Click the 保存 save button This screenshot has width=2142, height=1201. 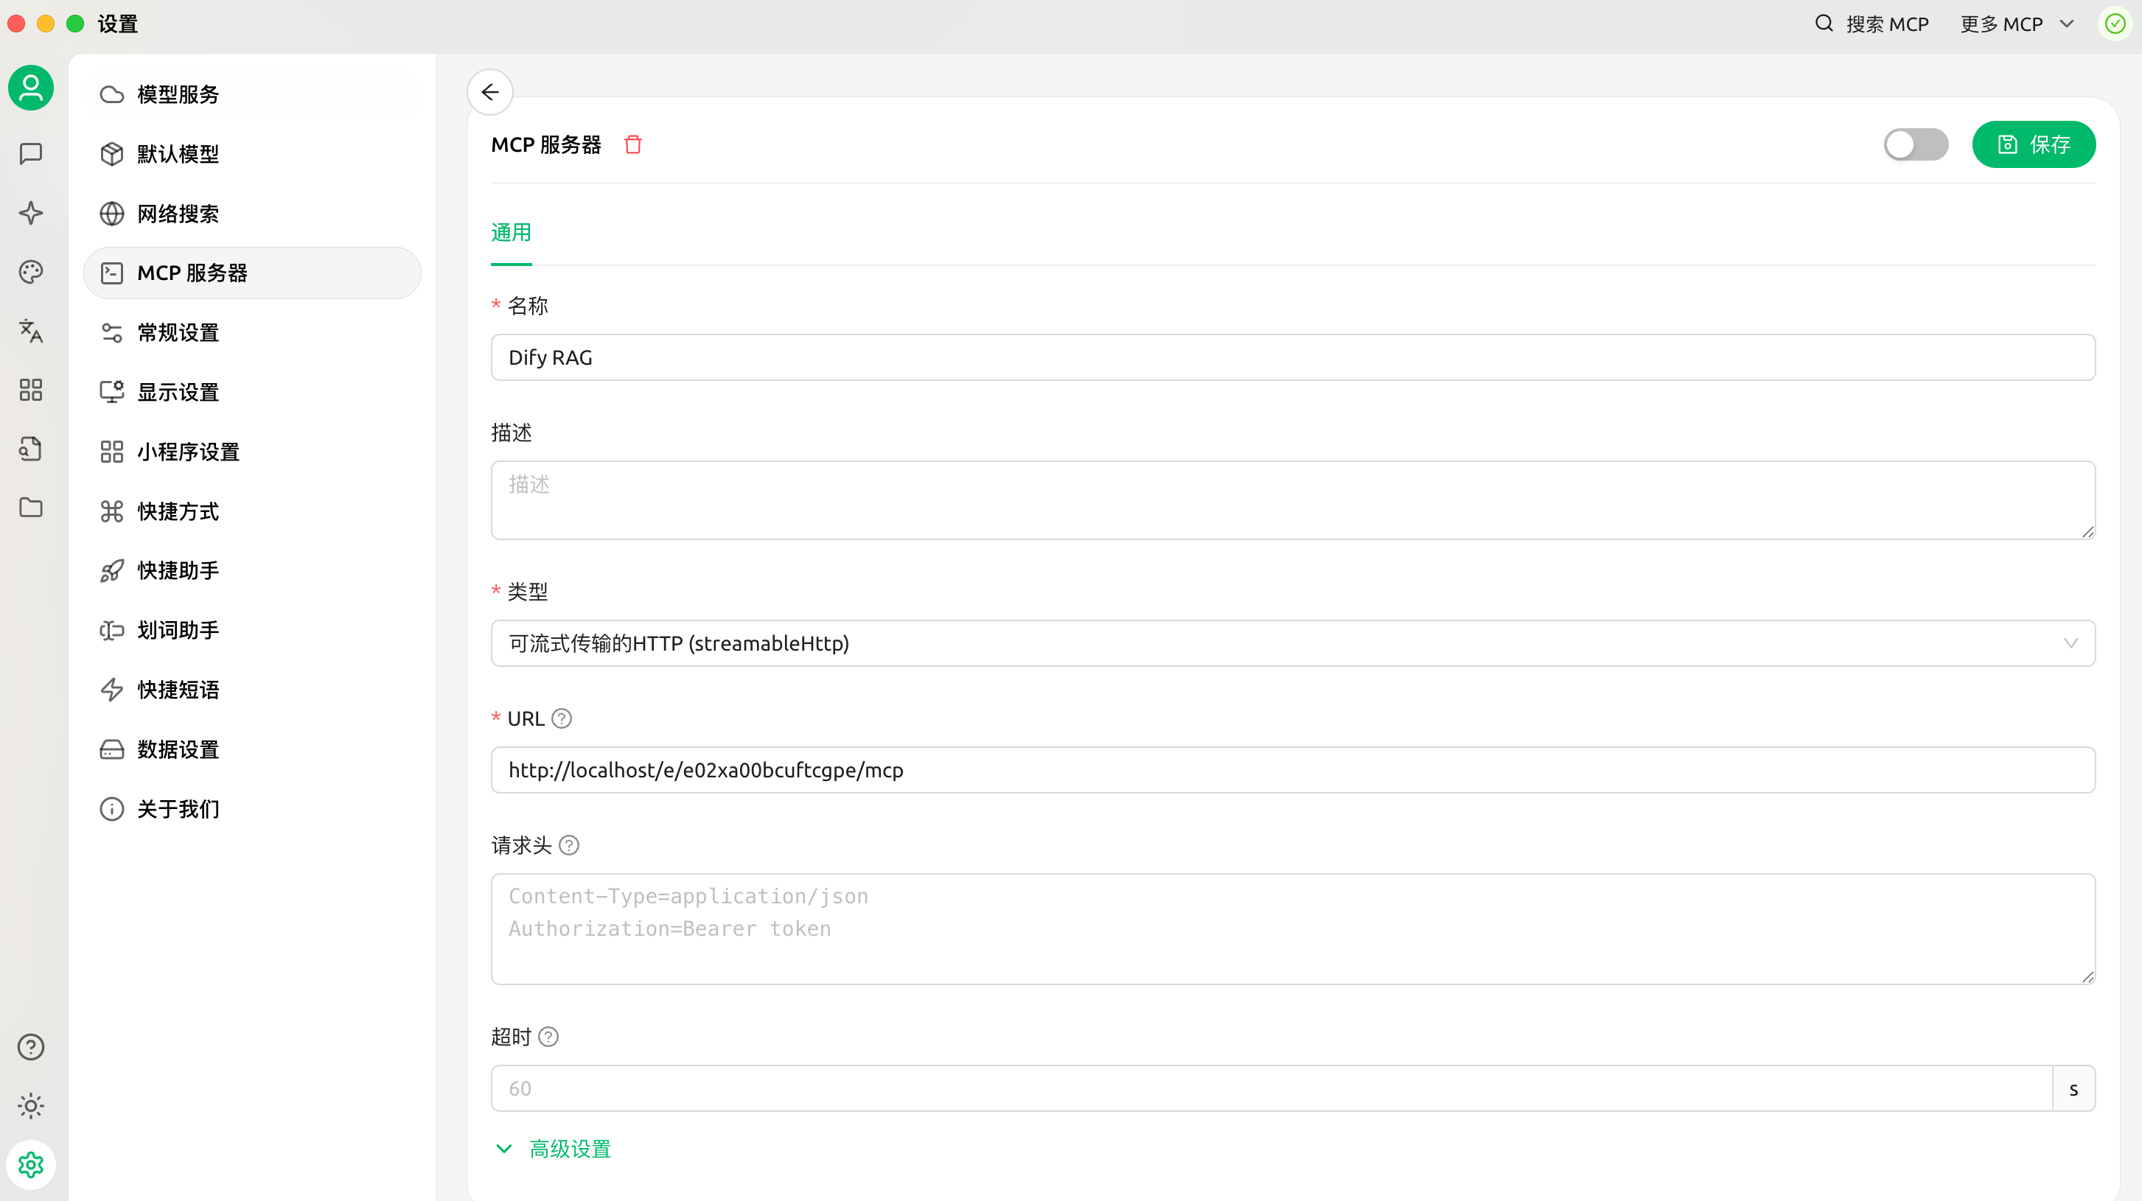click(2033, 144)
